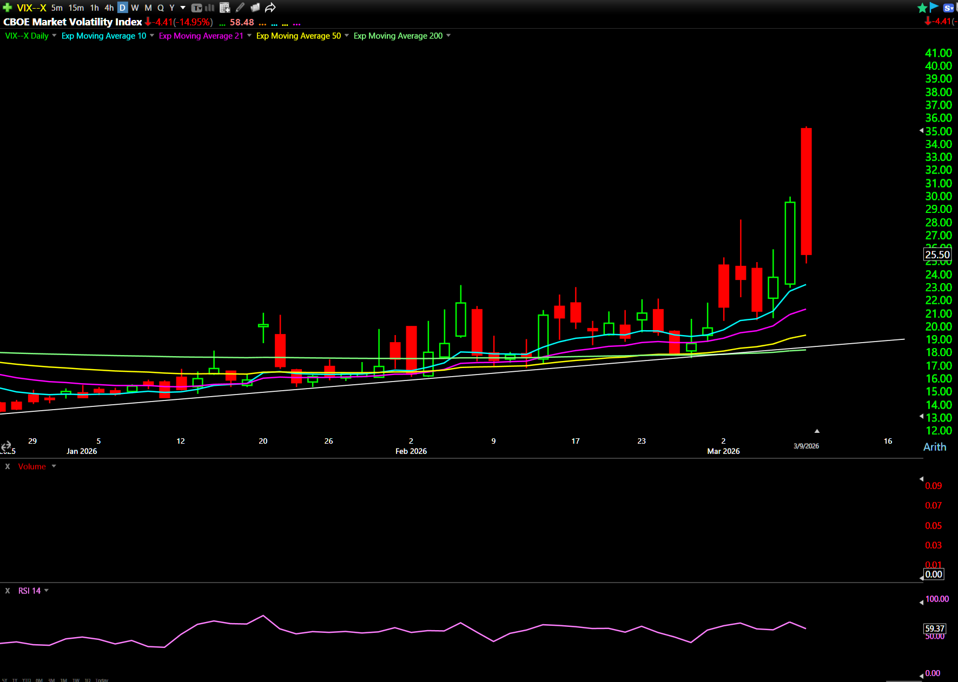Click the VIX--X ticker symbol
Screen dimensions: 958x682
pyautogui.click(x=31, y=8)
